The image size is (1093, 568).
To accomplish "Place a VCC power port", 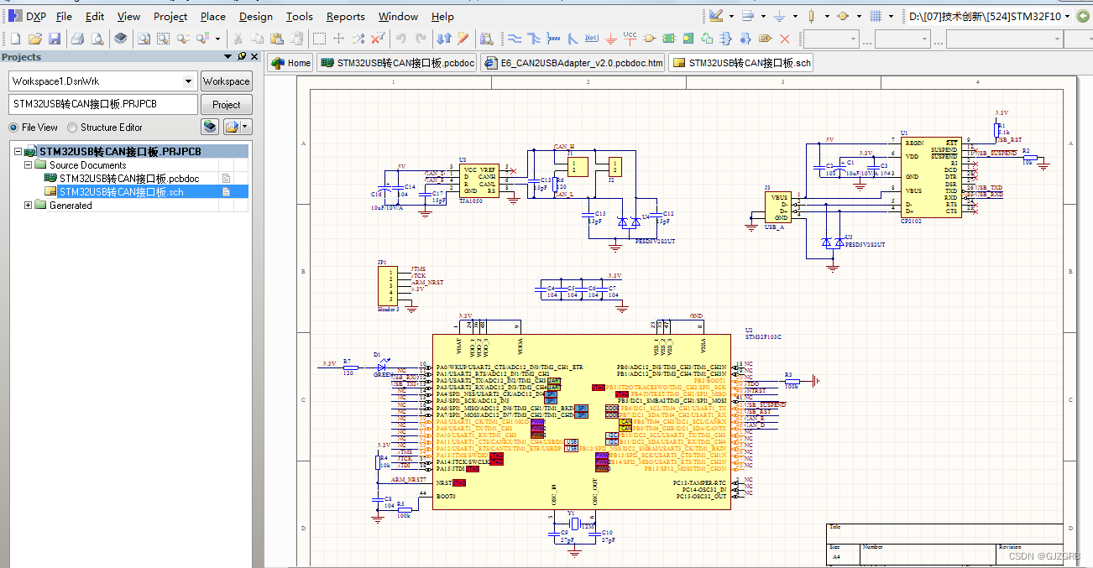I will (x=630, y=38).
